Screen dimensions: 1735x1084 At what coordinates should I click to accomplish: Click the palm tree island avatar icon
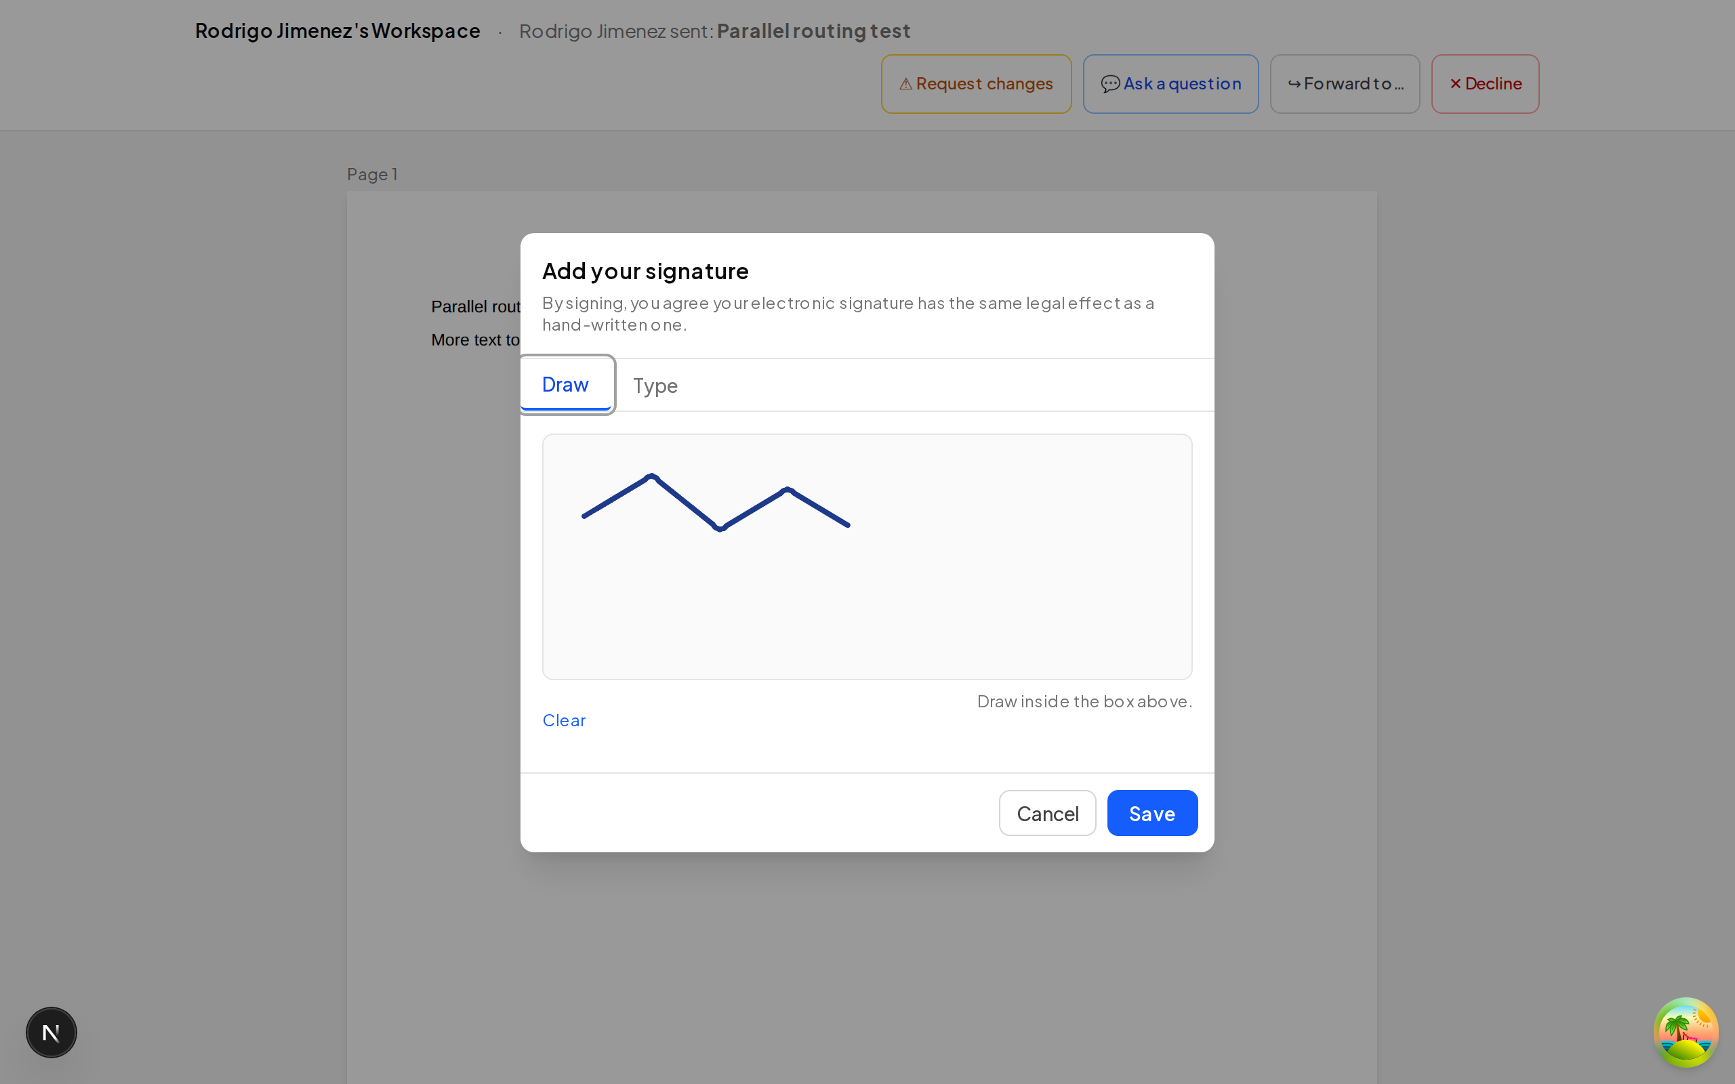pyautogui.click(x=1686, y=1033)
